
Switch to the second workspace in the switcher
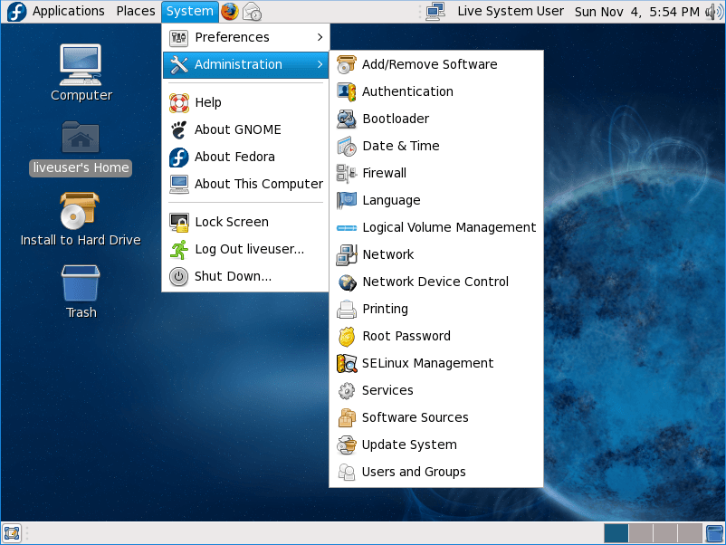coord(641,533)
